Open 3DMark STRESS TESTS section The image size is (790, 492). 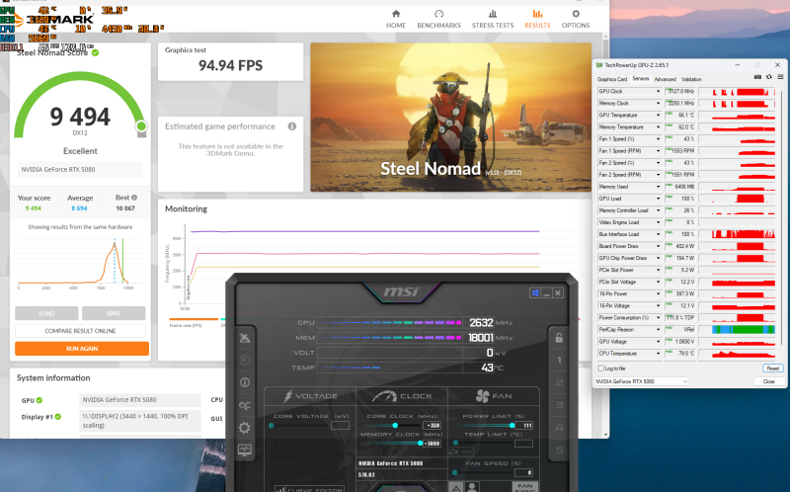[493, 19]
